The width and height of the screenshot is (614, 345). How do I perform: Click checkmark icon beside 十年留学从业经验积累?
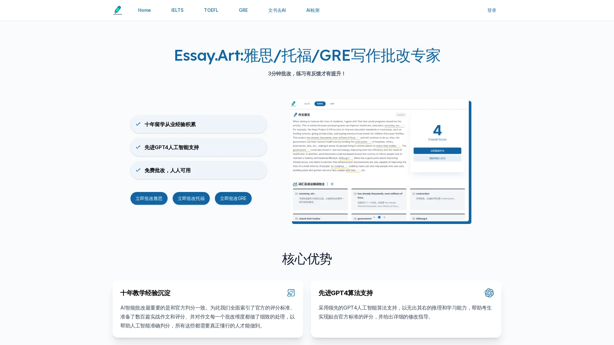click(138, 124)
